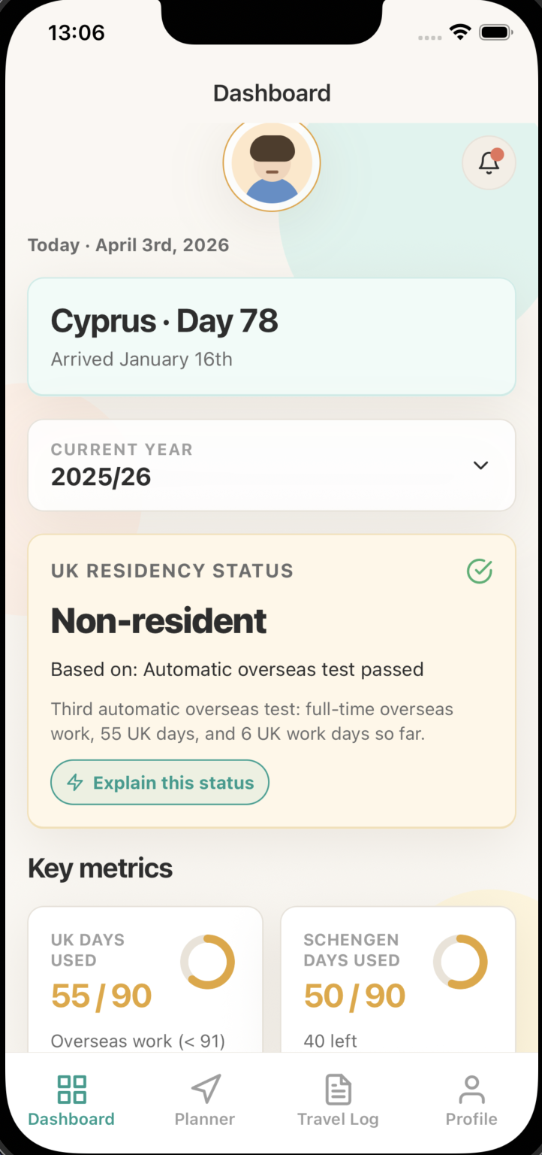
Task: Expand the UK Days Used metric card
Action: 145,978
